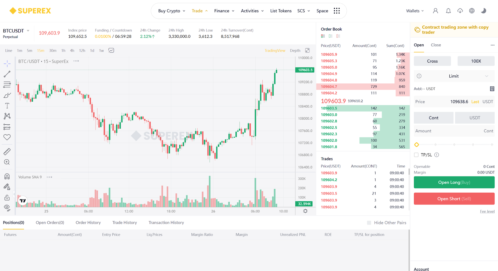Toggle stay in drawing mode

point(7,187)
